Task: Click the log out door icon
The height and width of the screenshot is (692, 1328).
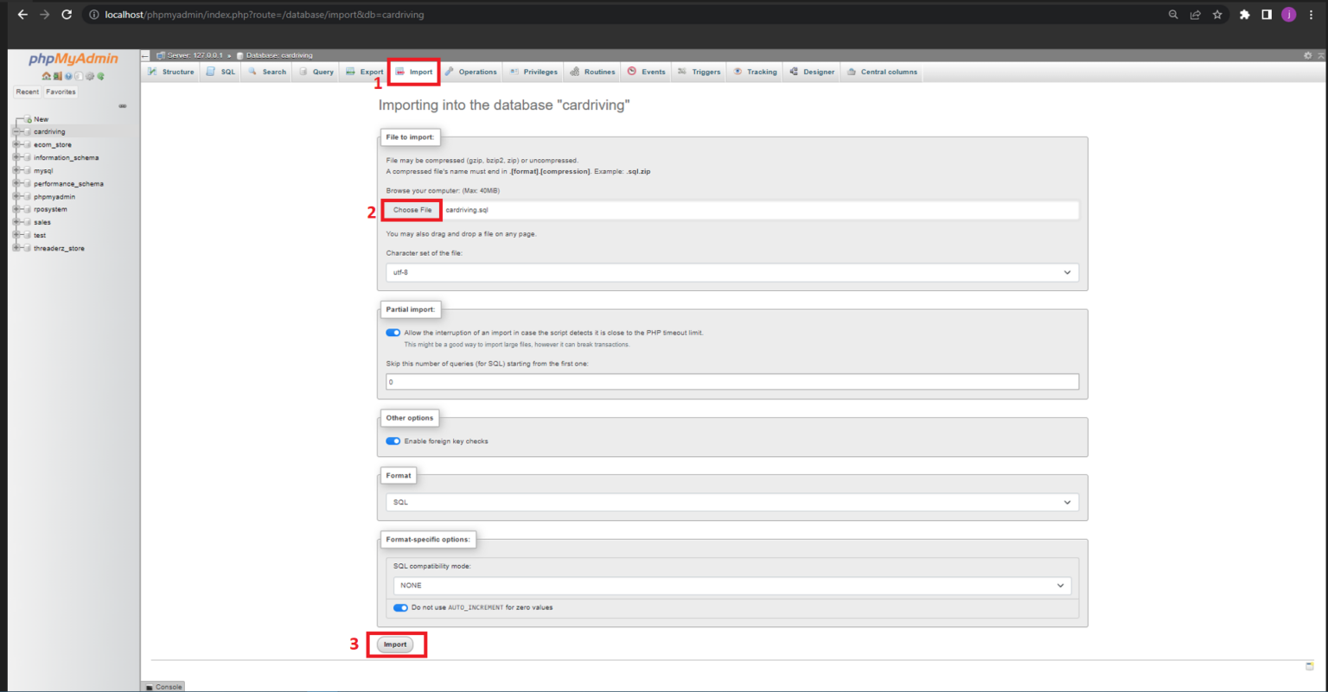Action: 57,76
